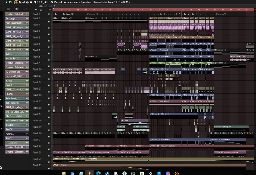Select Track 10 header label
Screen dimensions: 256x175
coord(37,69)
